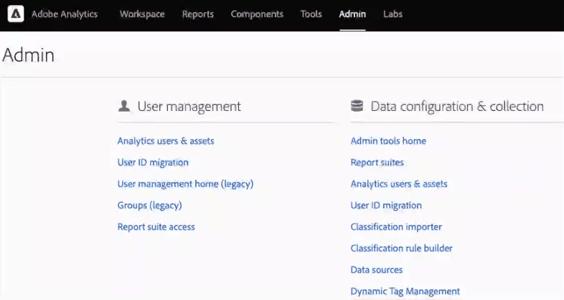Click the Data configuration & collection heading
Screen dimensions: 564x300
[457, 106]
